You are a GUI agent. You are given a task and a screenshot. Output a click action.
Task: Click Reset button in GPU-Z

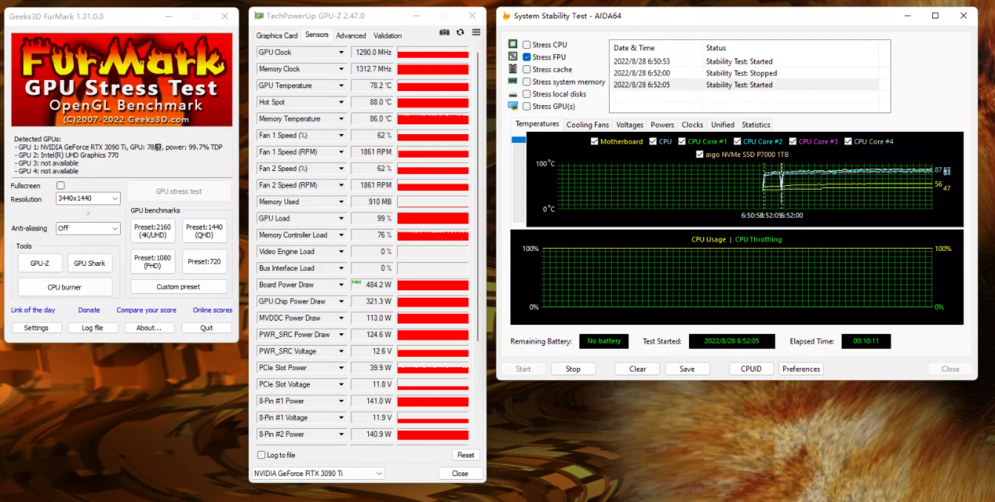(x=465, y=455)
